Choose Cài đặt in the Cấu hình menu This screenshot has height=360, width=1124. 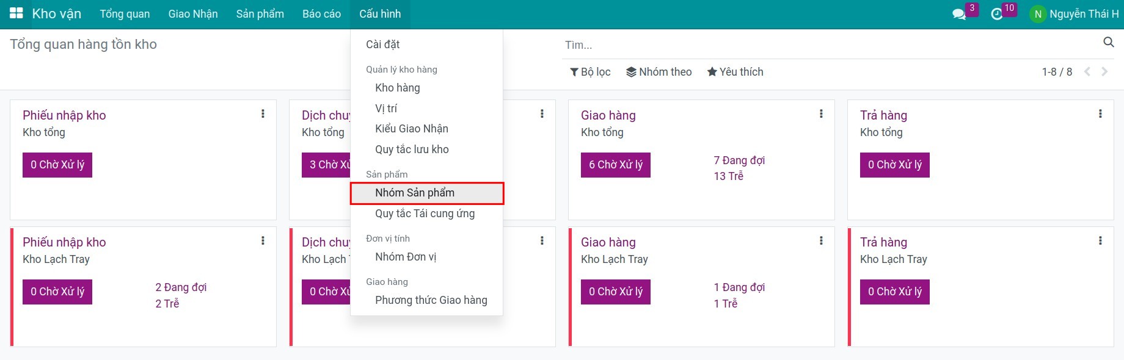coord(384,44)
